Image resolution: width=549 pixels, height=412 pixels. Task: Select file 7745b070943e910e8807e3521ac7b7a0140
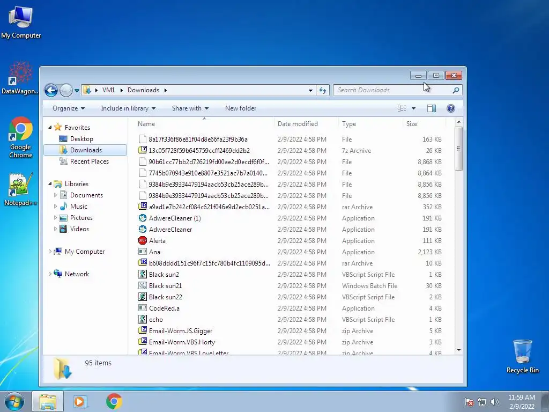point(208,173)
